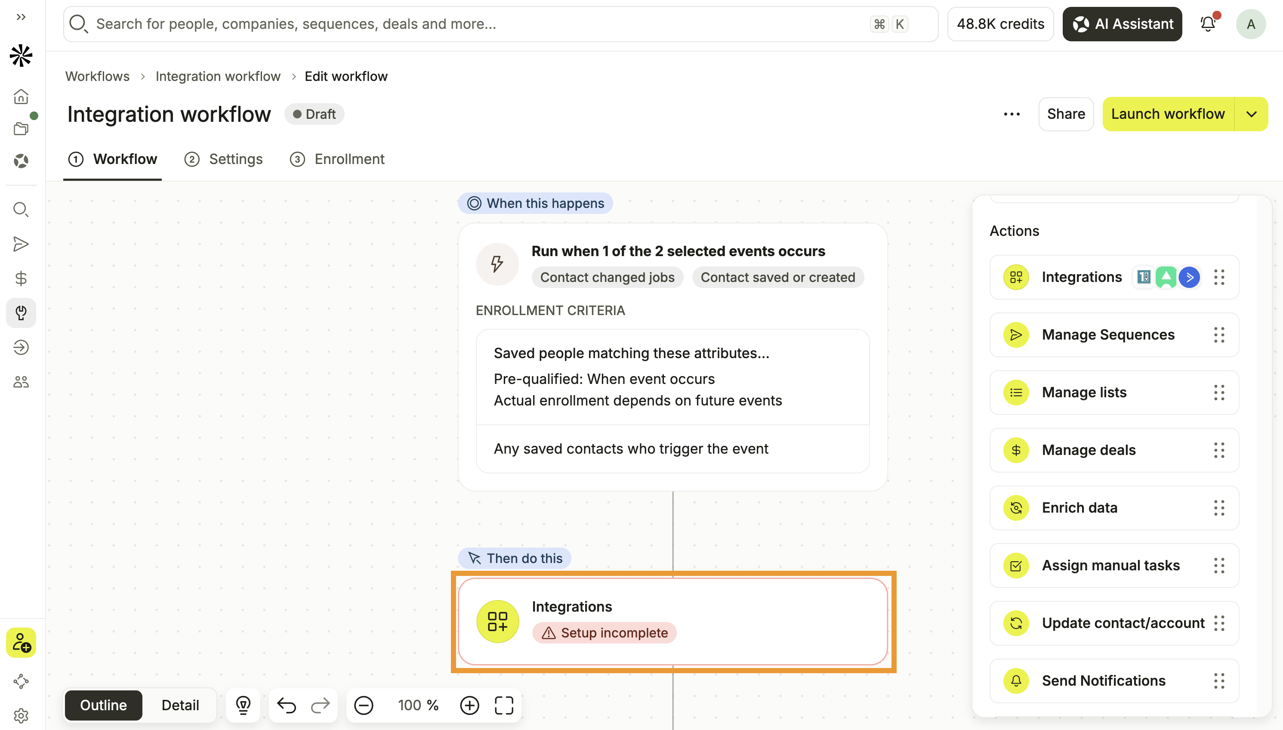
Task: Click the Share button
Action: [x=1066, y=114]
